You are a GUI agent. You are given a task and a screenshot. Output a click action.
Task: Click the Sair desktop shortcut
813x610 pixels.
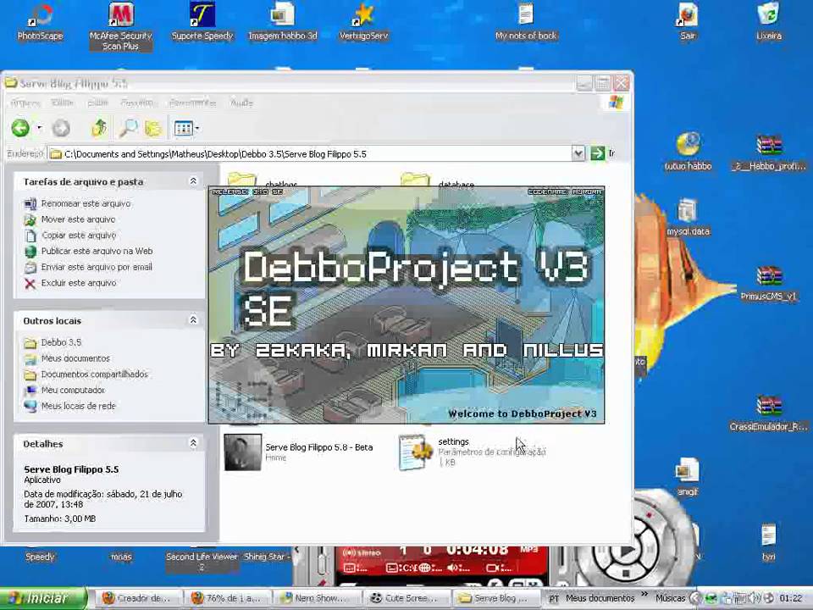pos(688,22)
